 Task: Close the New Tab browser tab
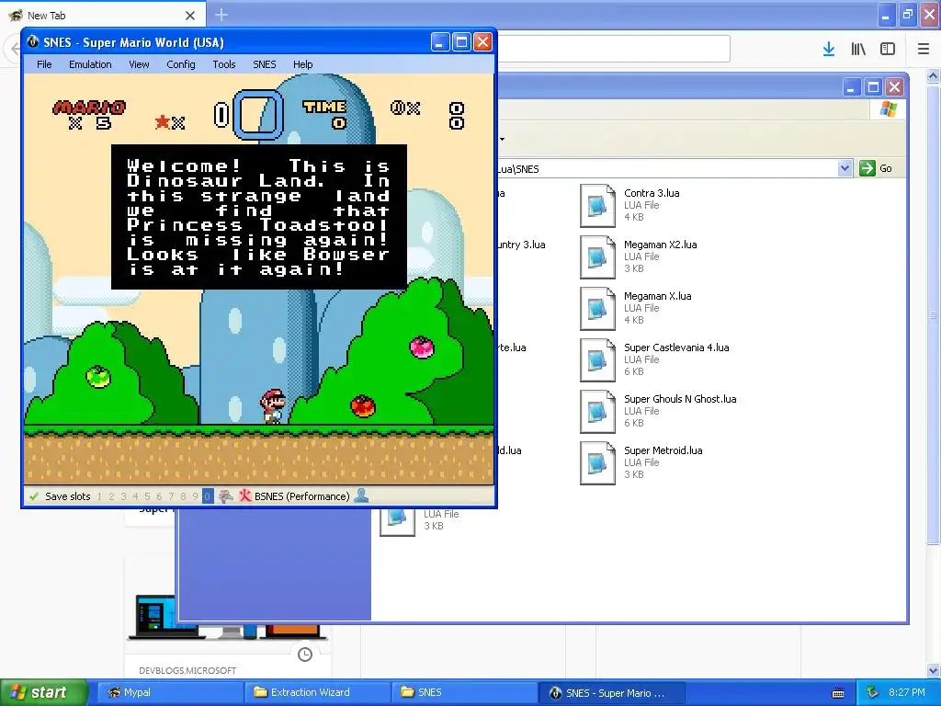point(190,16)
